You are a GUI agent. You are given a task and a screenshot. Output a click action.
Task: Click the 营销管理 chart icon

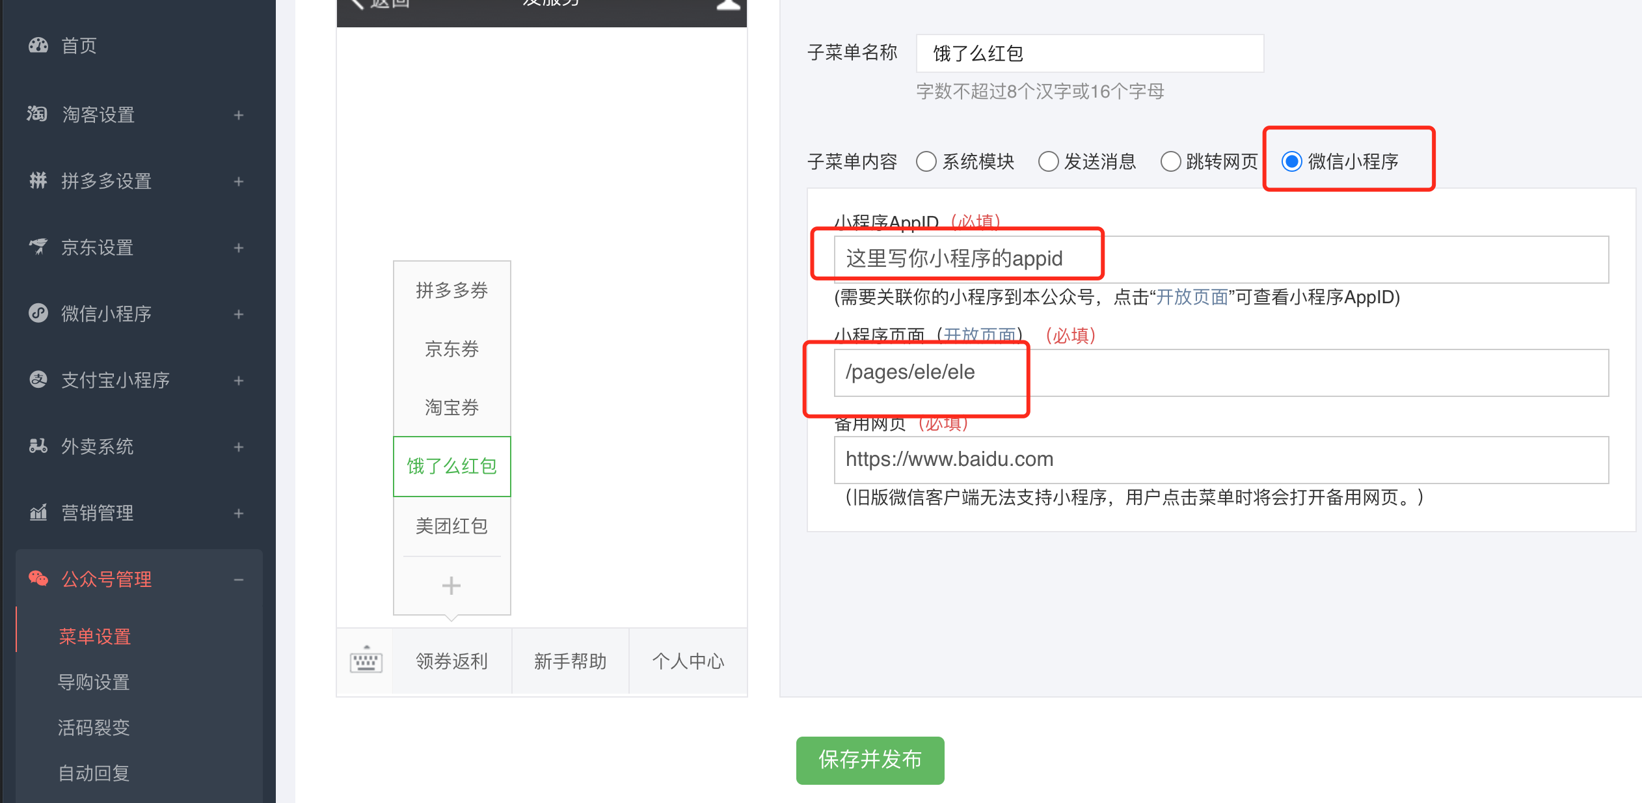point(38,512)
